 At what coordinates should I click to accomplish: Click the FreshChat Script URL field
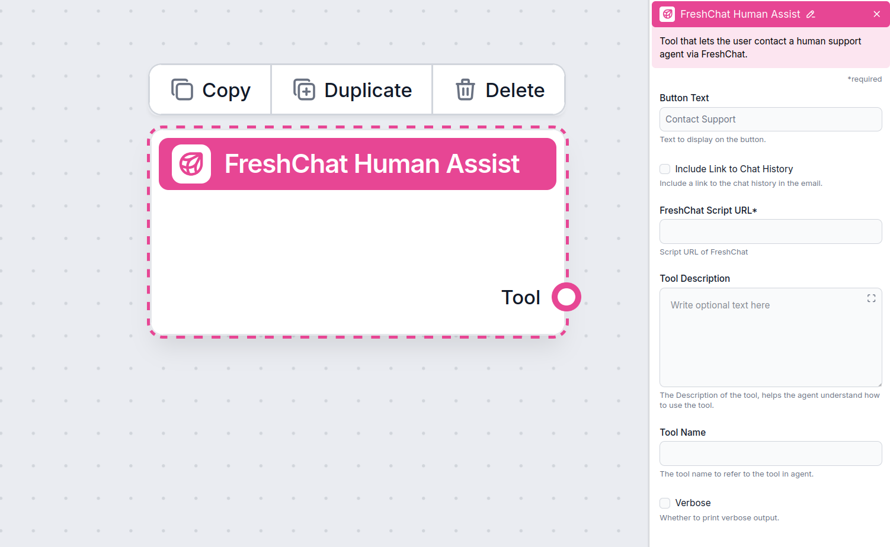(770, 231)
